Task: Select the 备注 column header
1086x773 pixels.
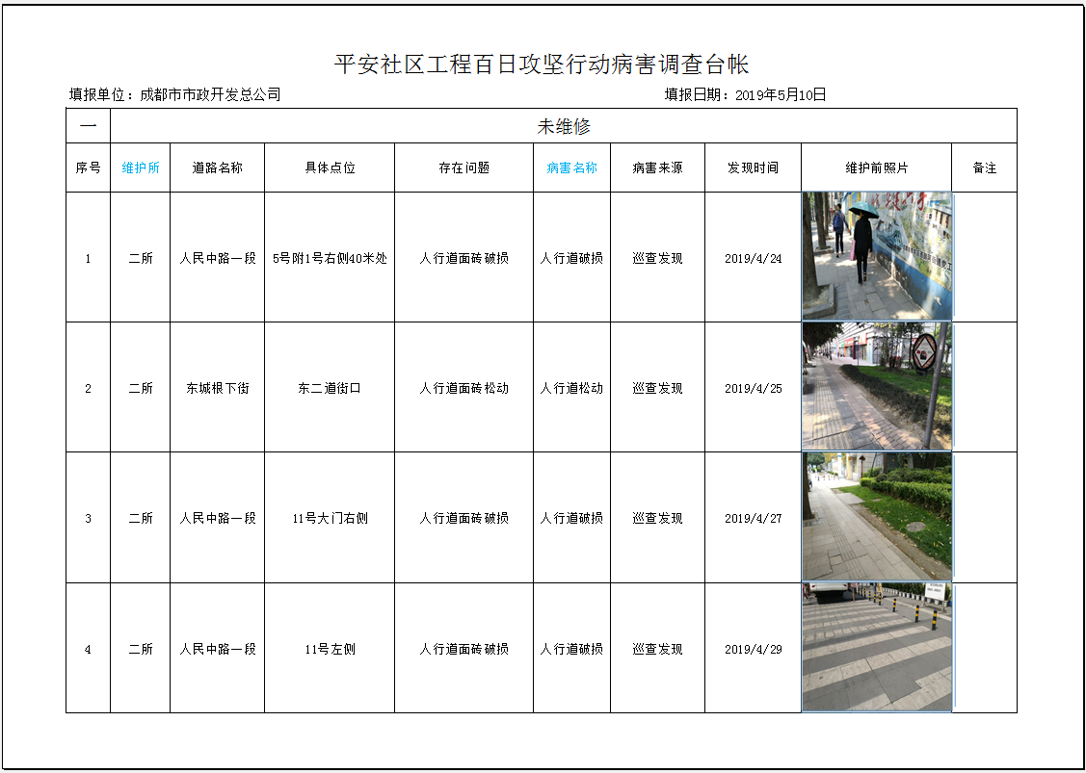Action: [x=984, y=167]
